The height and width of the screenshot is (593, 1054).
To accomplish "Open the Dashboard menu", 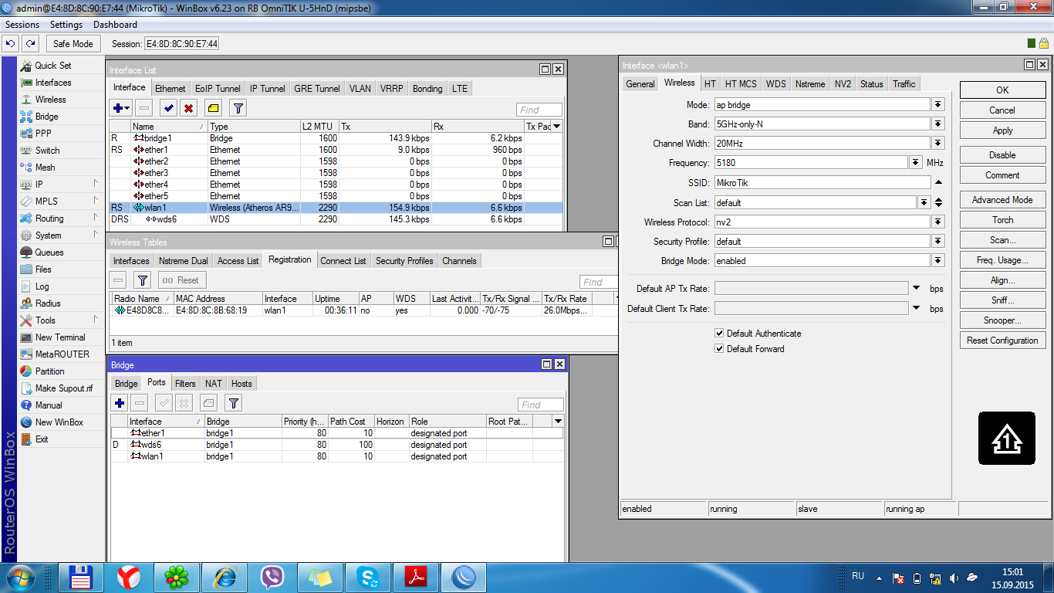I will [x=115, y=25].
